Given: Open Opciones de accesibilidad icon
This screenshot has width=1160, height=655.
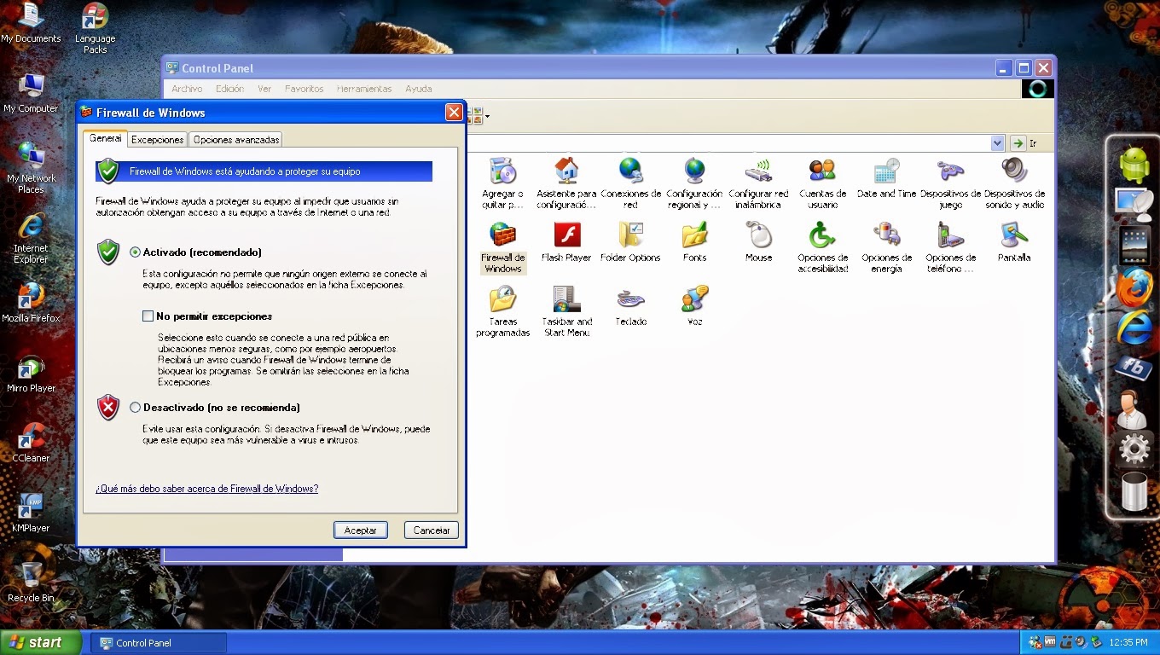Looking at the screenshot, I should [822, 247].
